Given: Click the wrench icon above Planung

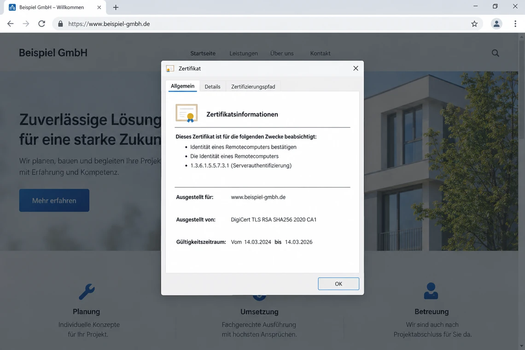Looking at the screenshot, I should point(87,292).
